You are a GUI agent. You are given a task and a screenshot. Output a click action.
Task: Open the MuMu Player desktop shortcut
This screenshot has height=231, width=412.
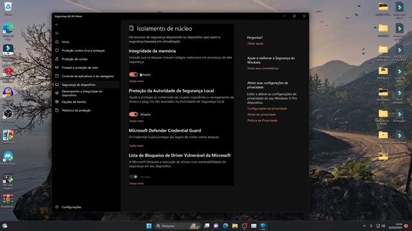[8, 157]
